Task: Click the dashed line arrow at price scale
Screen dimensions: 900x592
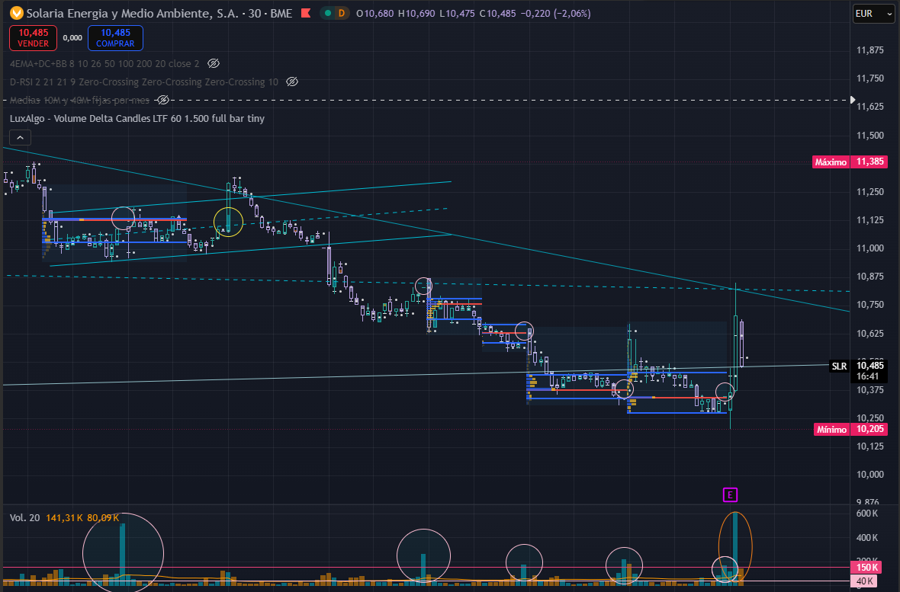Action: (853, 100)
